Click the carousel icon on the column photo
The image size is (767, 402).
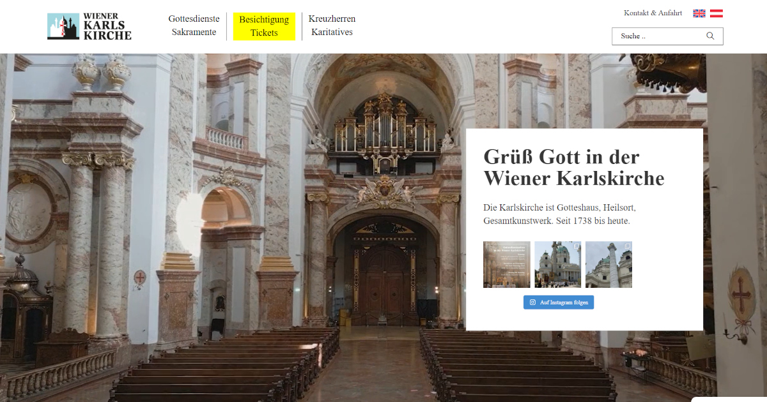pyautogui.click(x=628, y=246)
